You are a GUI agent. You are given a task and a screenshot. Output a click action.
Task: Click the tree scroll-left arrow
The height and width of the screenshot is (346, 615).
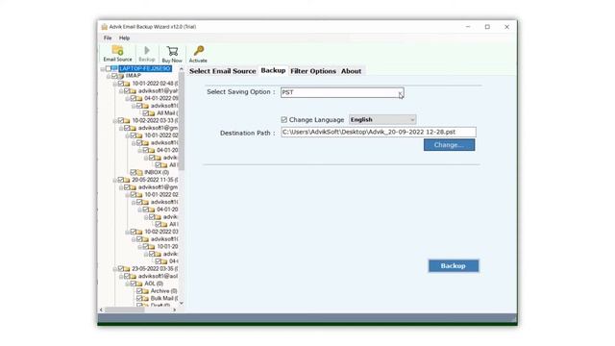point(101,309)
